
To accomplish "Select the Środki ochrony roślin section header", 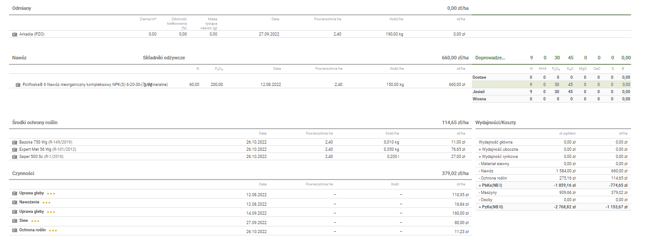I will (35, 122).
